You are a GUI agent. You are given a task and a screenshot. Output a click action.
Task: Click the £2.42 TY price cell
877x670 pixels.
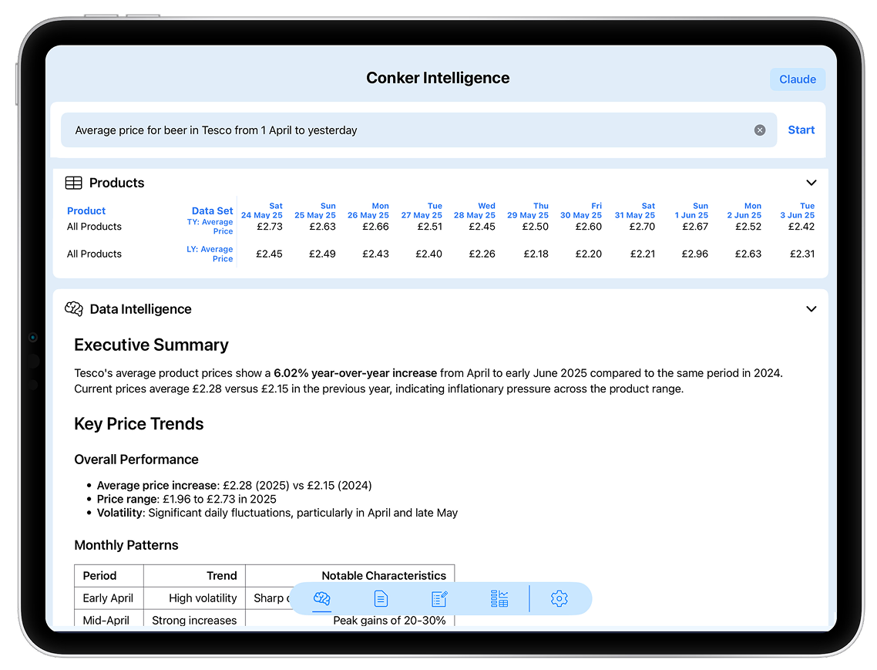coord(801,226)
